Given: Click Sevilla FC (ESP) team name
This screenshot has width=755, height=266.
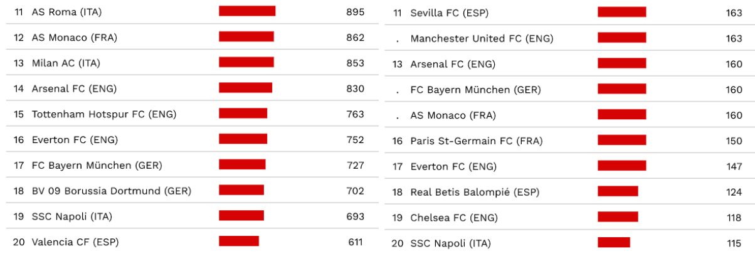Looking at the screenshot, I should pos(449,13).
